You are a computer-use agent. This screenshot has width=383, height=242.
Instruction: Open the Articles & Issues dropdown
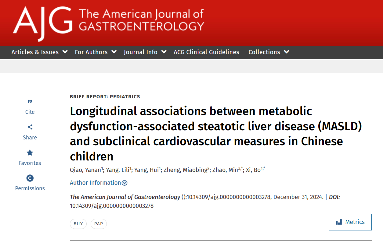click(39, 52)
